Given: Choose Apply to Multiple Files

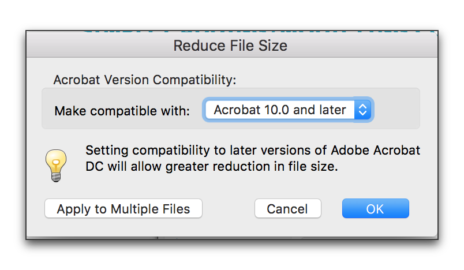Looking at the screenshot, I should (x=124, y=208).
